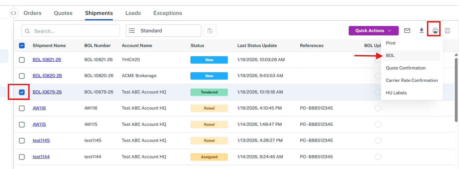
Task: Check the AW116 row checkbox
Action: click(22, 108)
